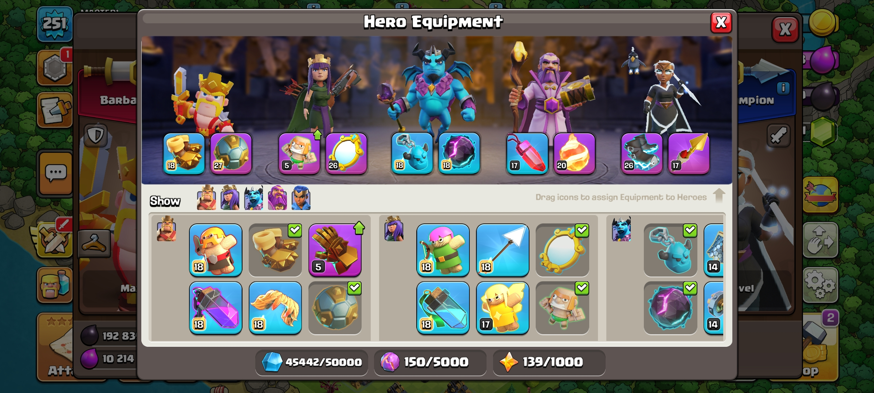Click the arrow beside Drag icons hint

[x=719, y=195]
